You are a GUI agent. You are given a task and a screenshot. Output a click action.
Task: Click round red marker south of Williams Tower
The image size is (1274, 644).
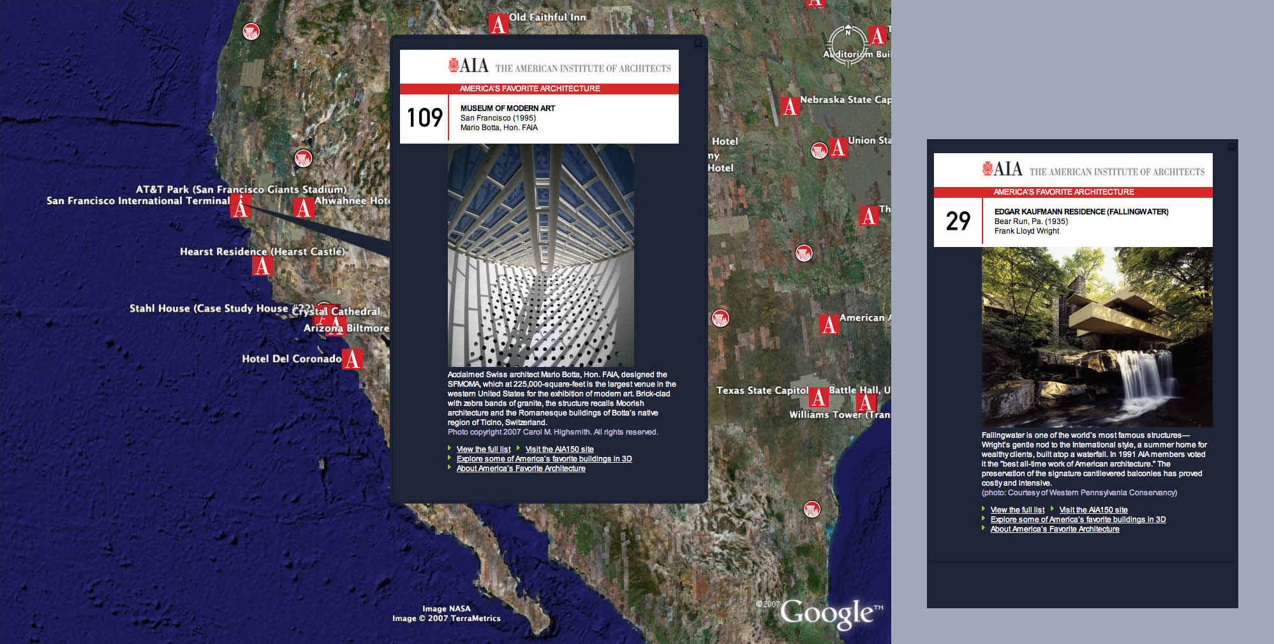[811, 509]
